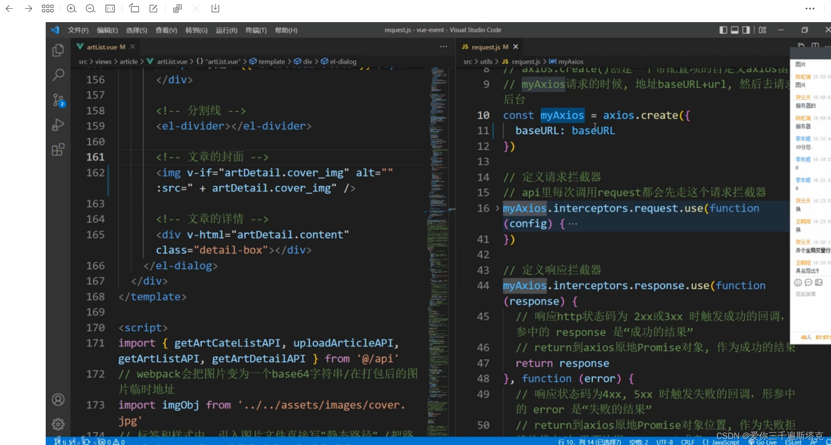The height and width of the screenshot is (445, 831).
Task: Change file encoding 'UTF-8' in status bar
Action: tap(664, 442)
